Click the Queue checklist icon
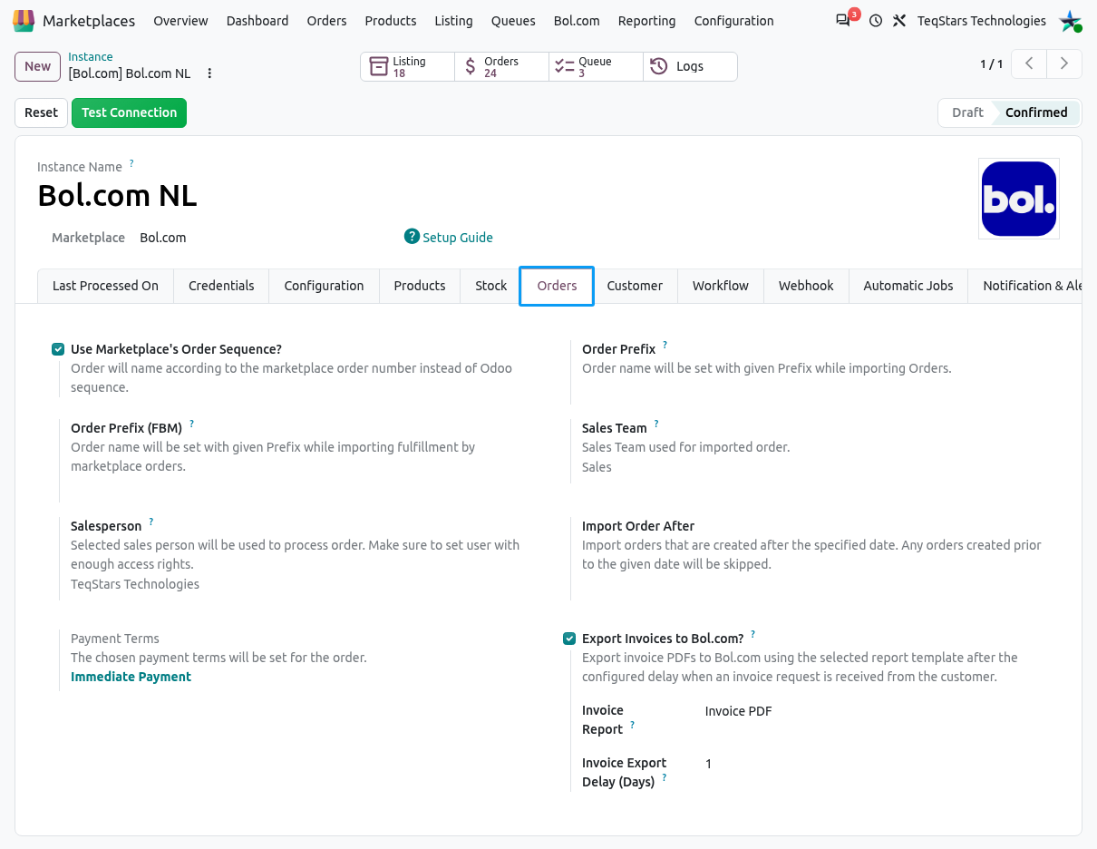This screenshot has height=849, width=1097. tap(565, 66)
